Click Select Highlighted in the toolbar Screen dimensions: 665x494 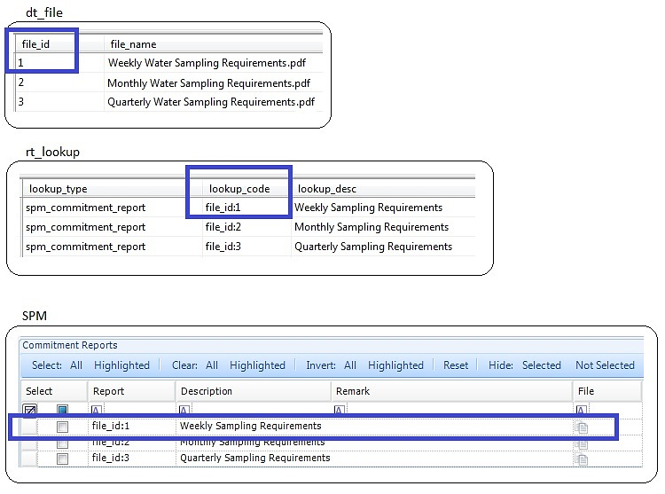pos(121,365)
